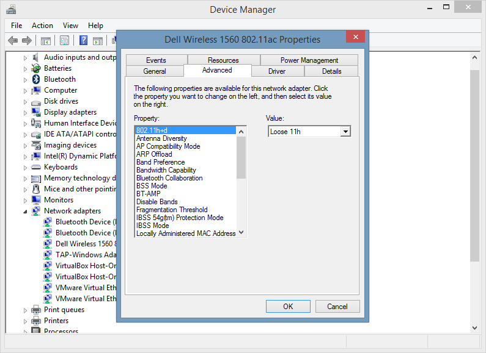Click the Device Manager vertical scrollbar thumb
Screen dimensions: 486x353
pos(474,165)
